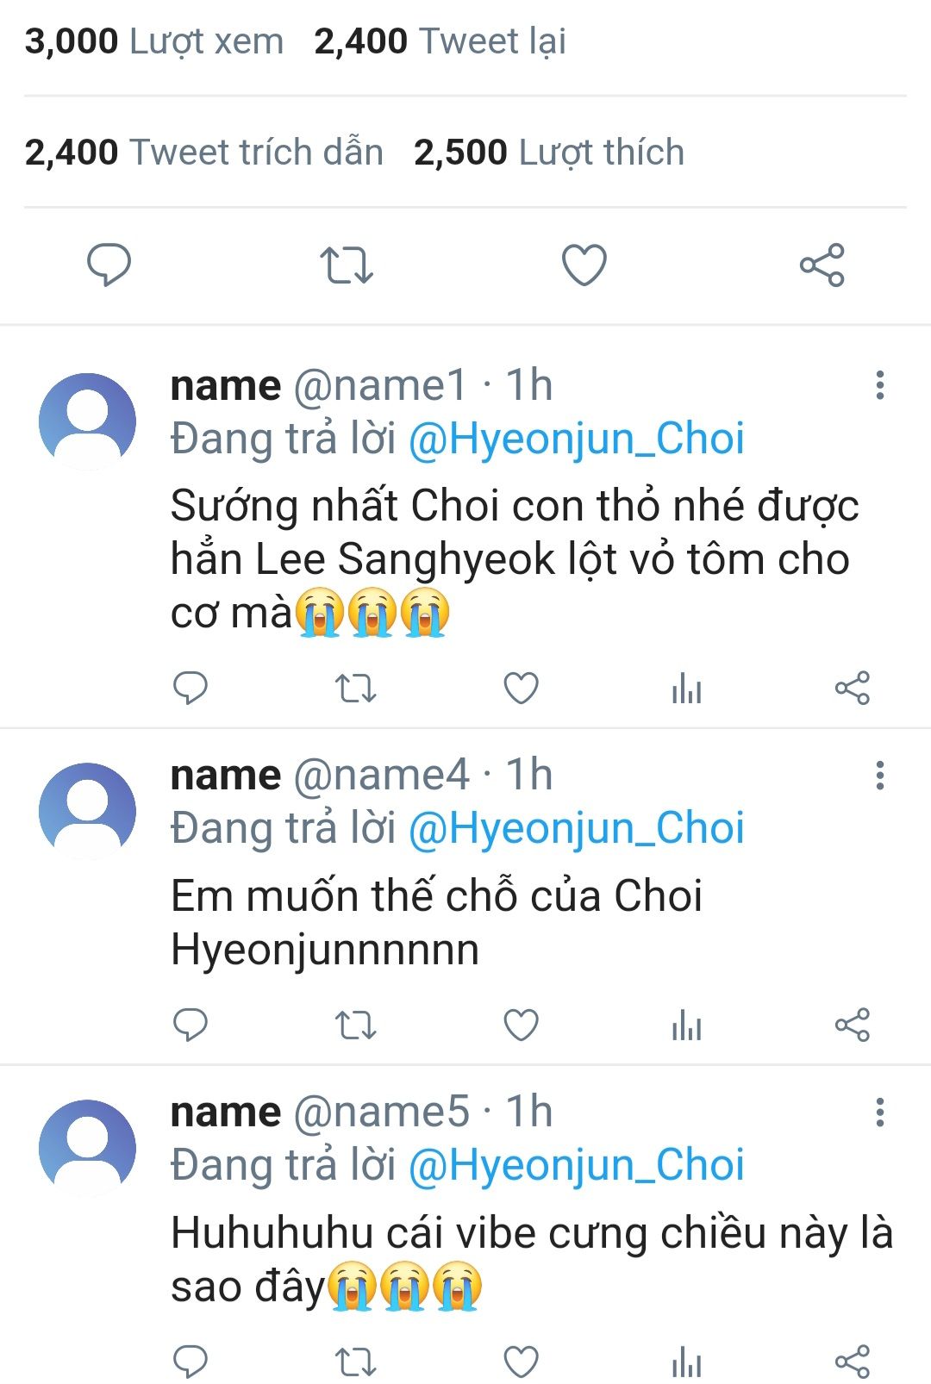Retweet the @name5 reply
This screenshot has height=1384, width=931.
(x=355, y=1362)
